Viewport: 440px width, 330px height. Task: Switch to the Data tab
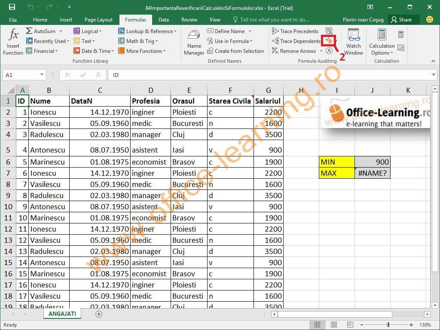pyautogui.click(x=164, y=20)
